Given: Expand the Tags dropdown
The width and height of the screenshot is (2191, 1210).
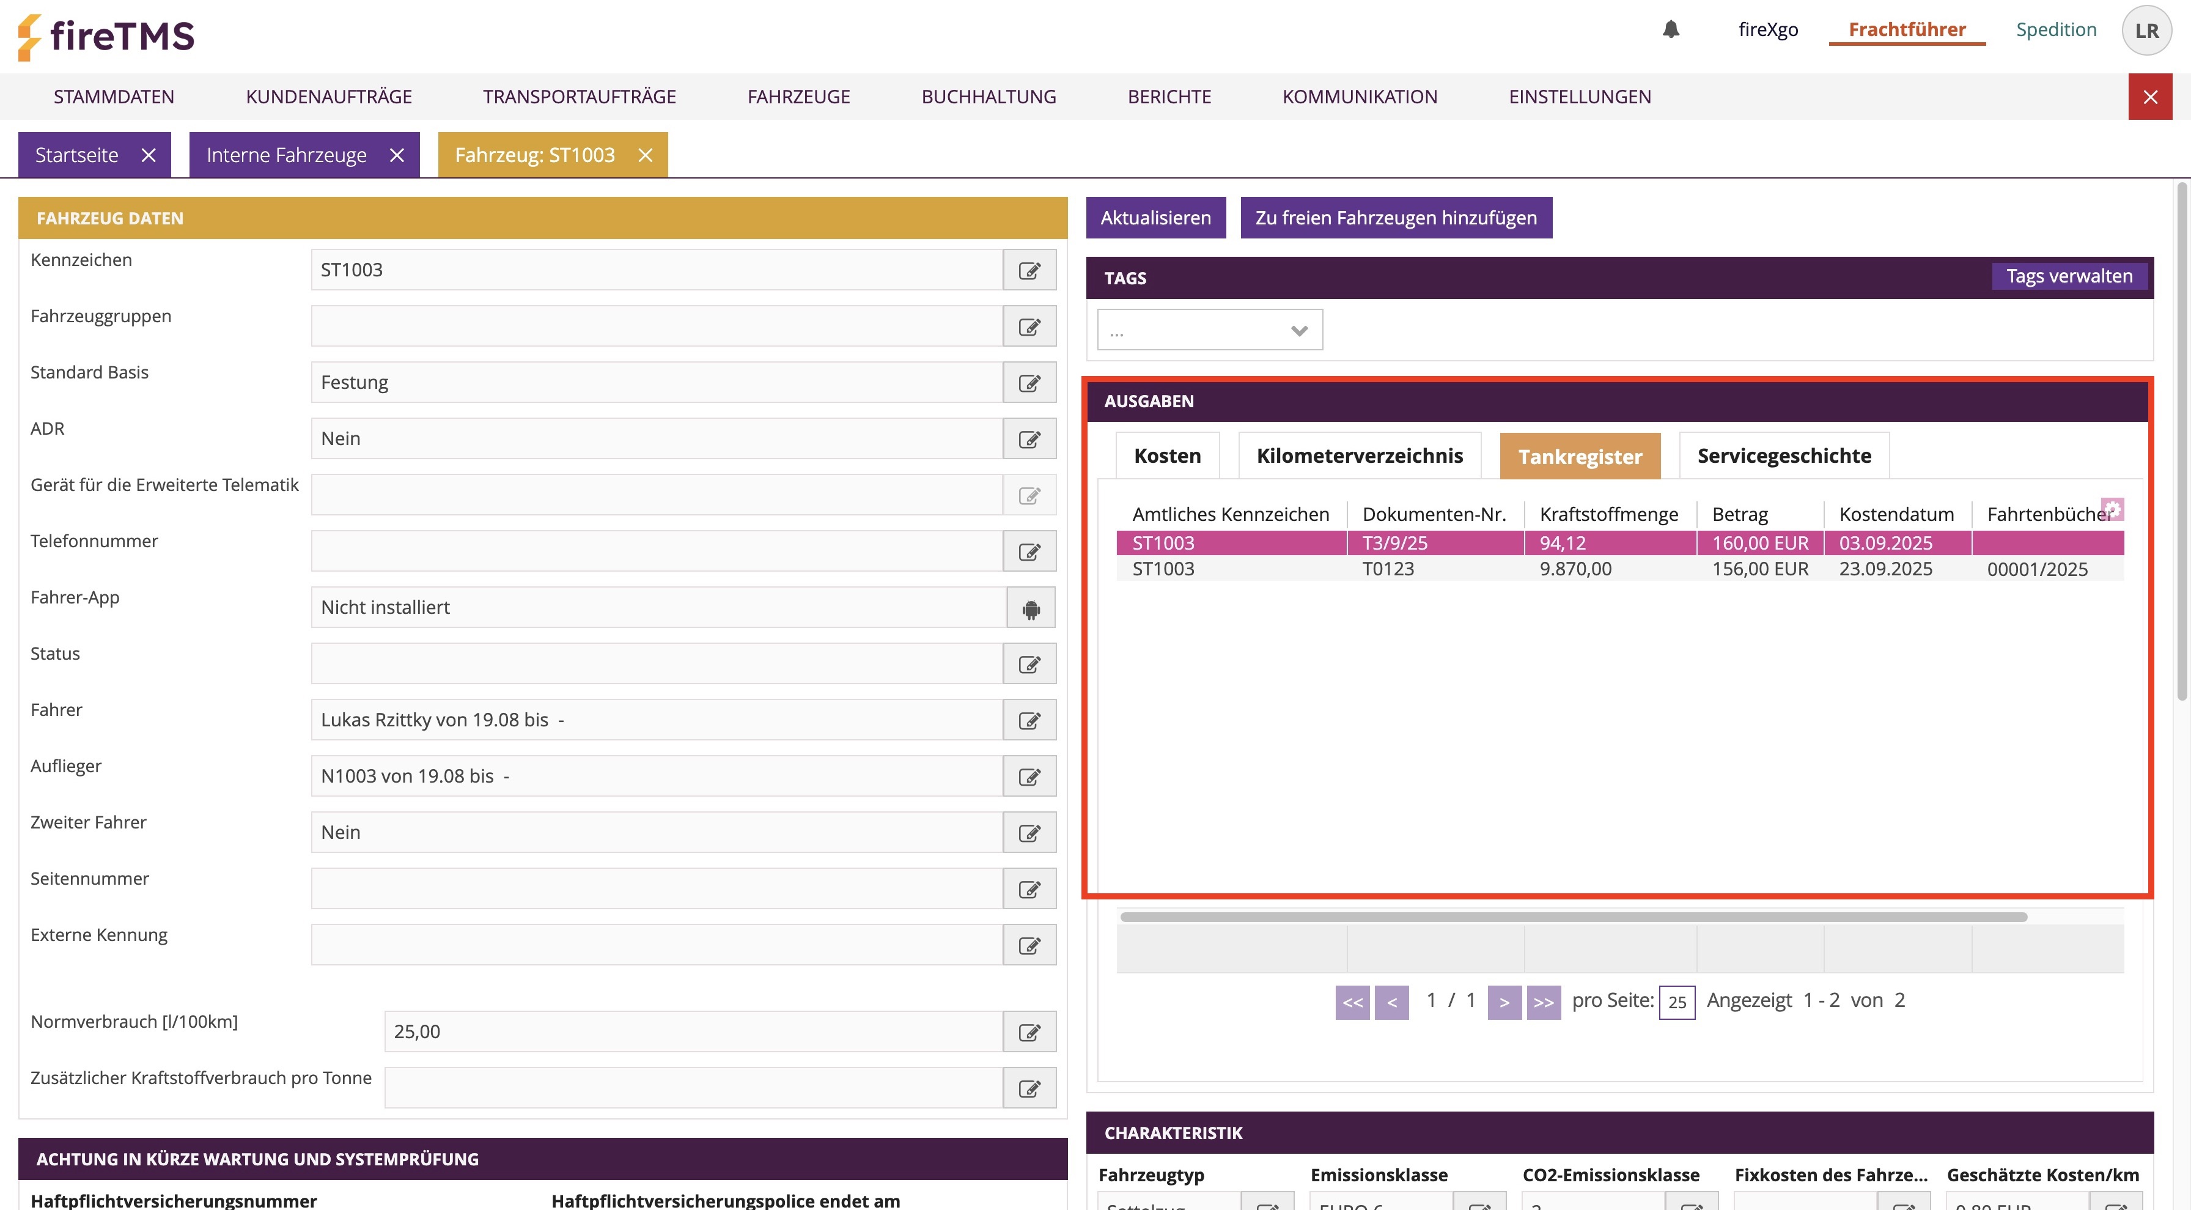Looking at the screenshot, I should (x=1209, y=330).
